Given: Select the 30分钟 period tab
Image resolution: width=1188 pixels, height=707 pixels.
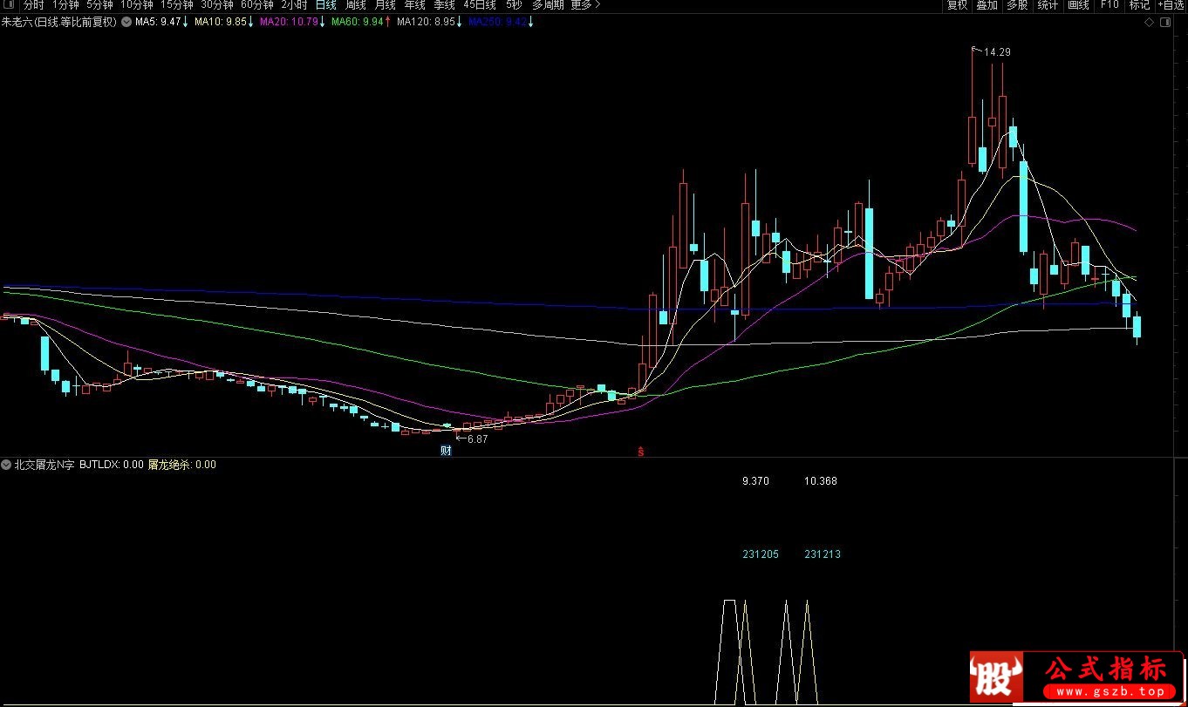Looking at the screenshot, I should click(x=217, y=5).
